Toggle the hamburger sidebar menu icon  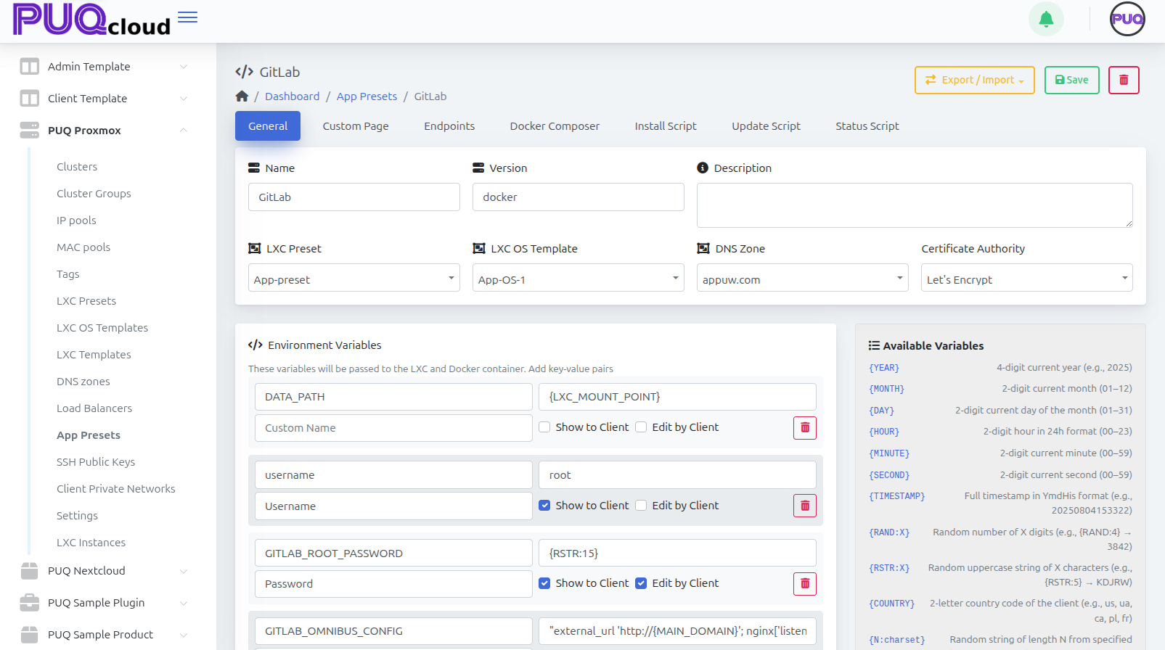pyautogui.click(x=187, y=17)
